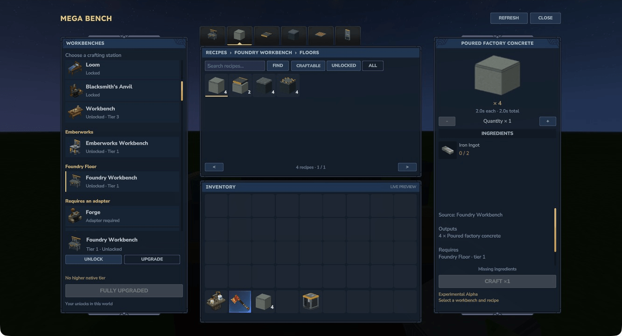This screenshot has height=336, width=622.
Task: Click the Iron Ingot ingredient icon
Action: (x=447, y=150)
